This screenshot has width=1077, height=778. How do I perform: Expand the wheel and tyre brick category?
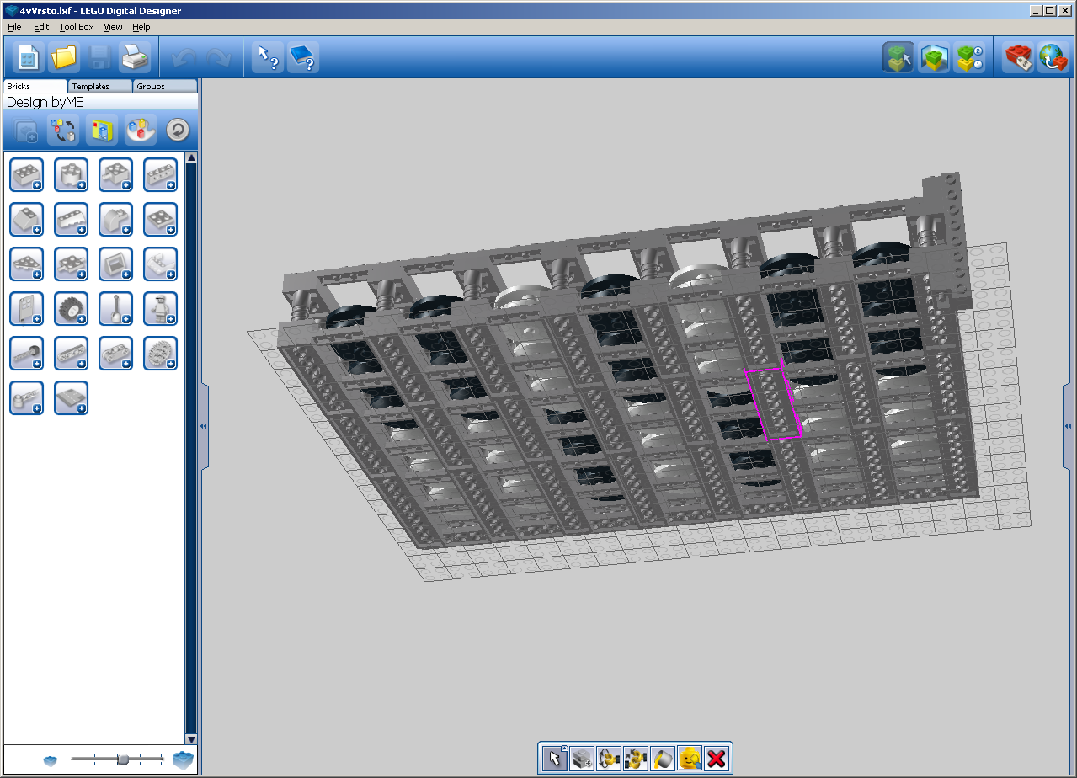pos(71,308)
